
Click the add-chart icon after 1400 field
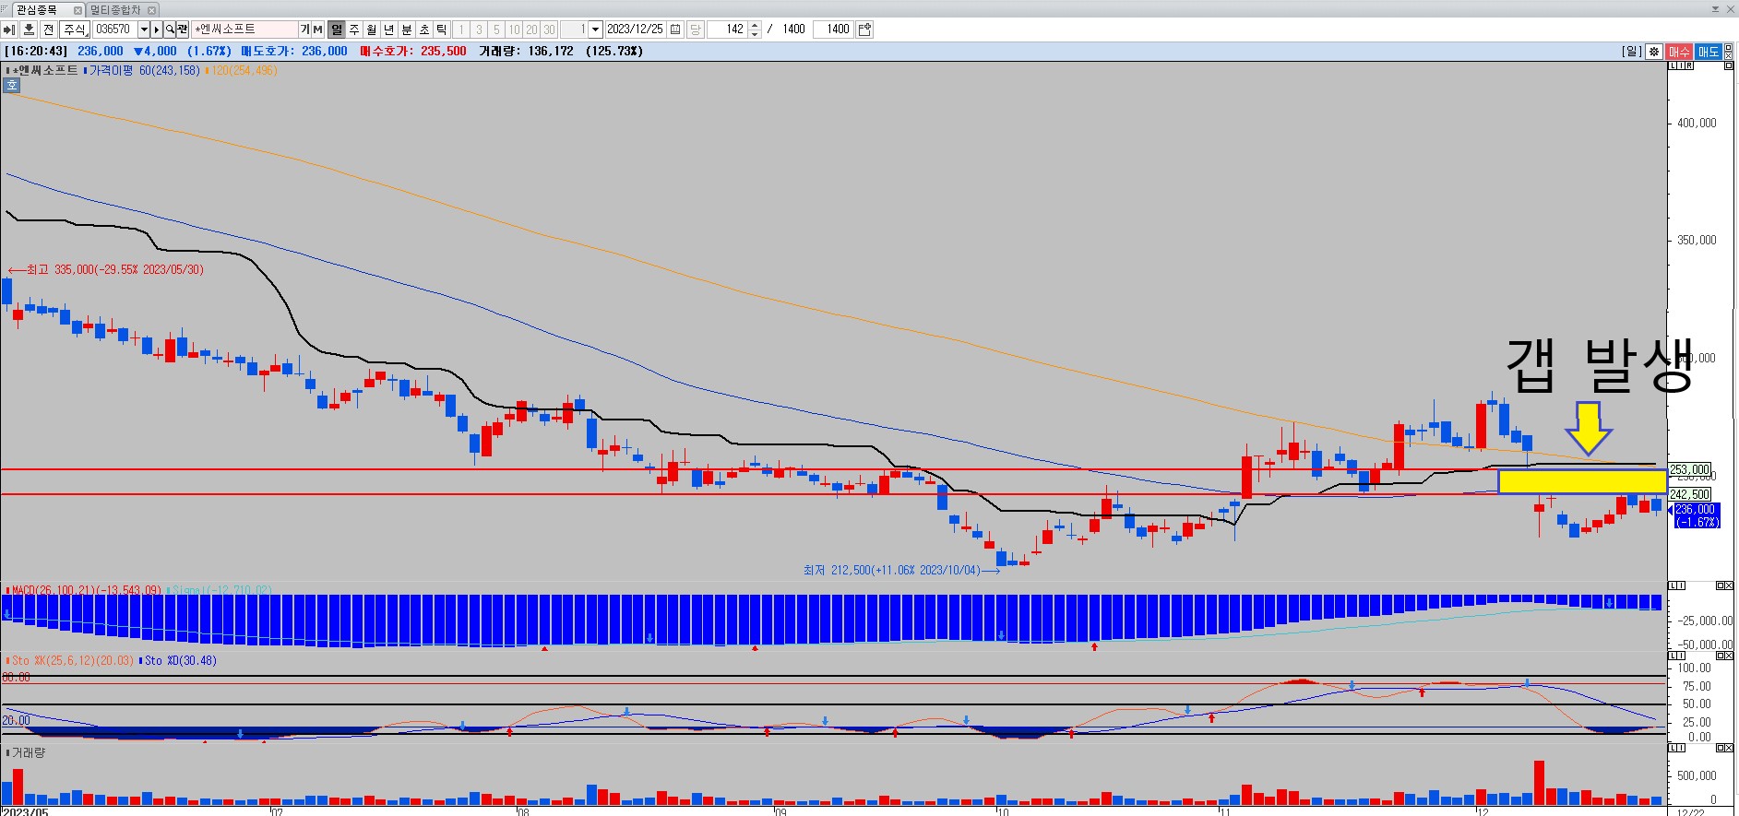click(x=864, y=30)
